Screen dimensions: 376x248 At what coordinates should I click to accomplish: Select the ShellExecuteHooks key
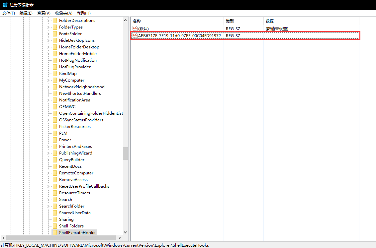tap(77, 233)
